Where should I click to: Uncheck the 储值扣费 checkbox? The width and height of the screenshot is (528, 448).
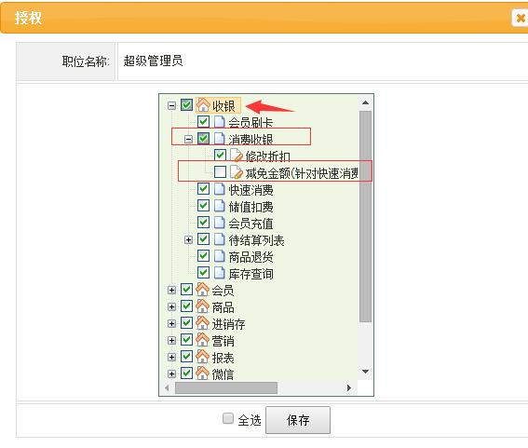203,206
